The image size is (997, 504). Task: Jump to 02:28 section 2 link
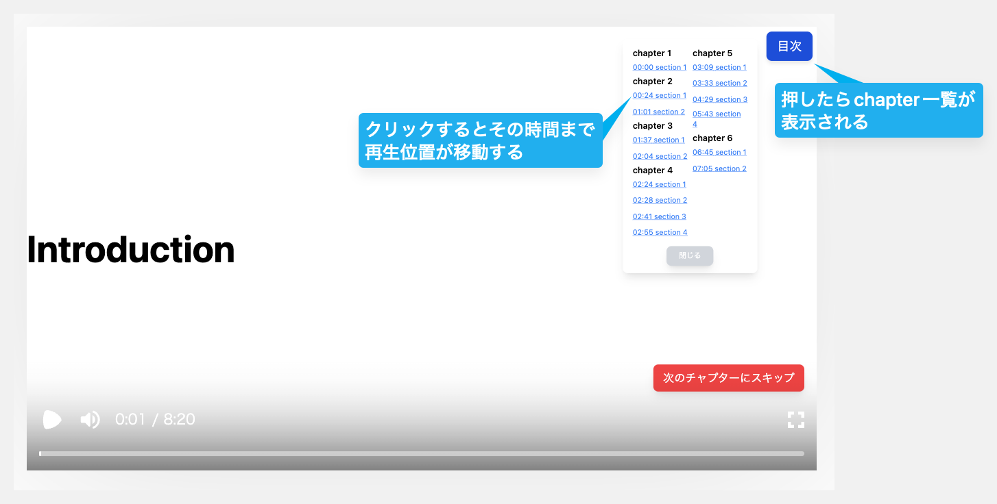click(660, 200)
